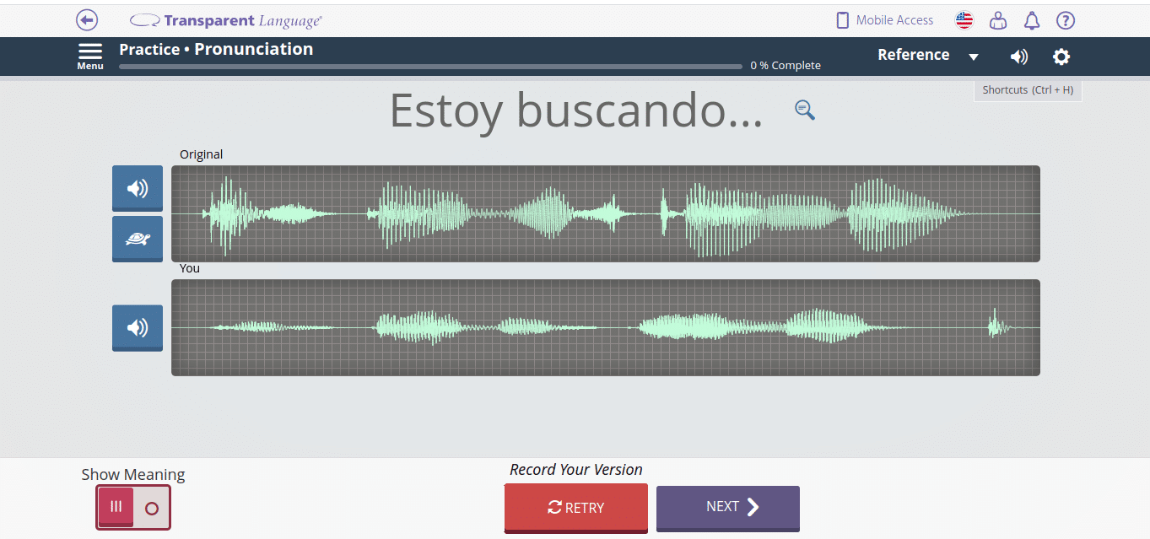Image resolution: width=1150 pixels, height=539 pixels.
Task: Play original audio at slow turtle speed
Action: click(x=138, y=239)
